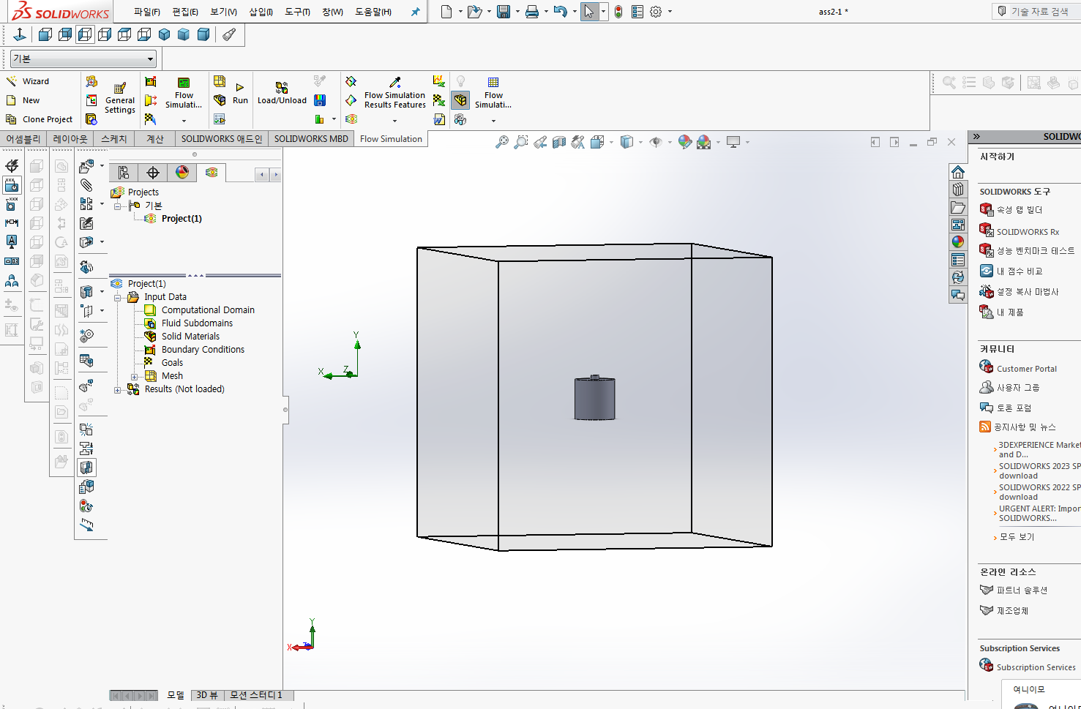This screenshot has height=709, width=1081.
Task: Open the Options gear dropdown arrow
Action: coord(670,12)
